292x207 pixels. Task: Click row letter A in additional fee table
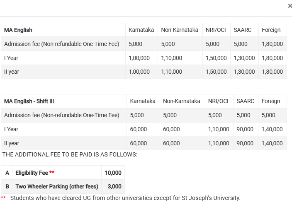click(x=7, y=173)
